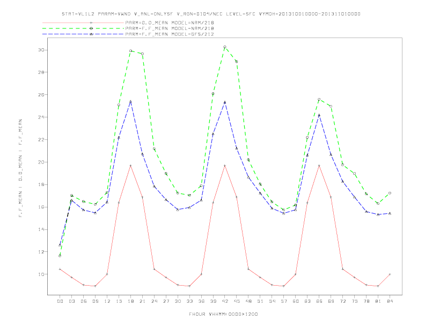Screen dimensions: 425x328
Task: Click x-axis forecast hour label 24
Action: coord(154,301)
